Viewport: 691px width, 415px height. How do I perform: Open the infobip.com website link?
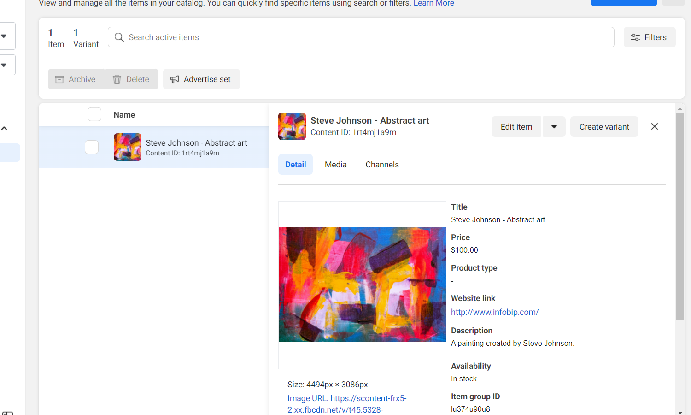point(494,312)
